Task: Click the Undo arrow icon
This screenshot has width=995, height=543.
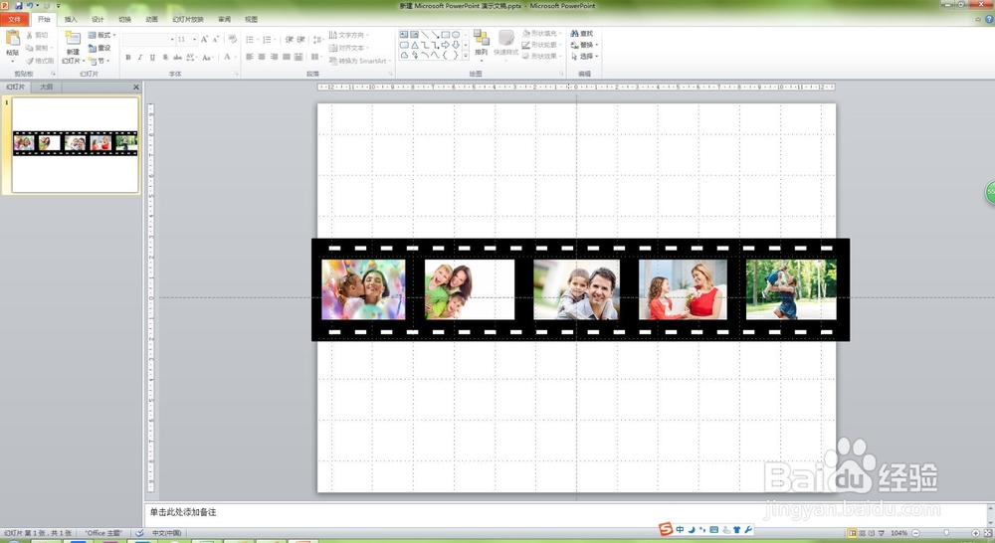Action: [29, 6]
